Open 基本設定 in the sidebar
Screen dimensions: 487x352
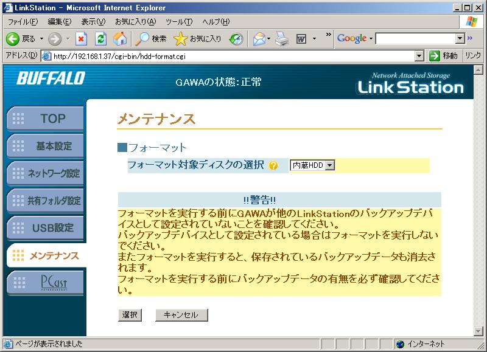tap(45, 146)
